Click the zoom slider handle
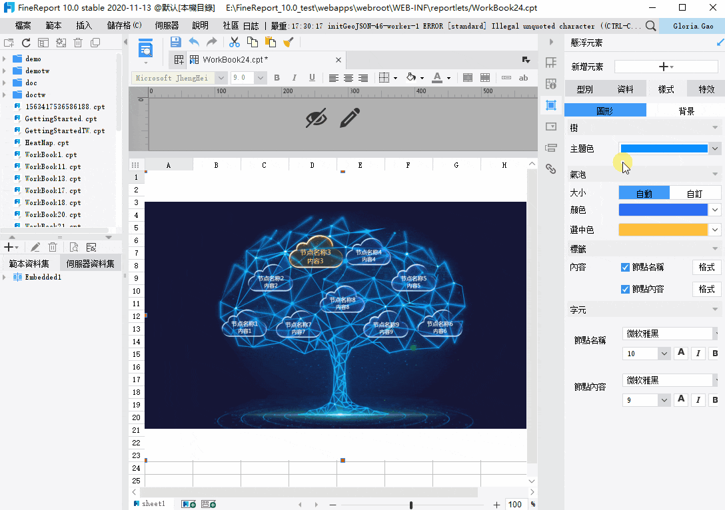Screen dimensions: 725x510 tap(410, 505)
